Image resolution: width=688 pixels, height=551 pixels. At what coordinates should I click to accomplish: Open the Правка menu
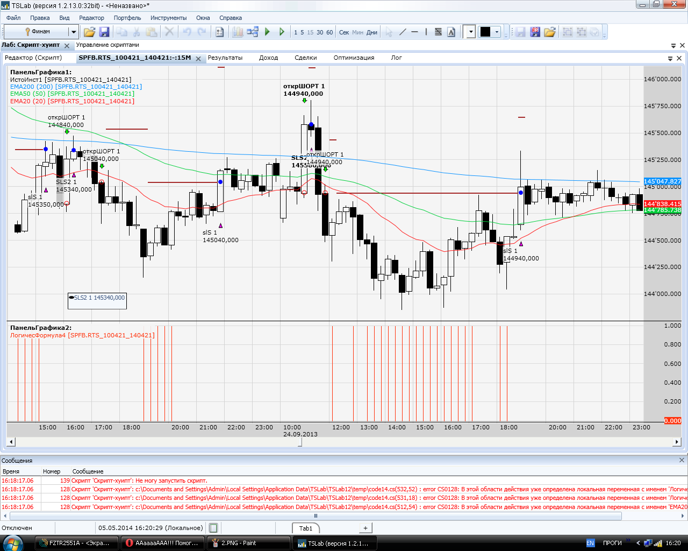40,18
